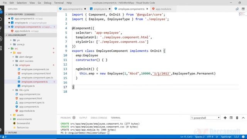247x139 pixels.
Task: Switch to the app.component.ts editor tab
Action: coord(73,9)
